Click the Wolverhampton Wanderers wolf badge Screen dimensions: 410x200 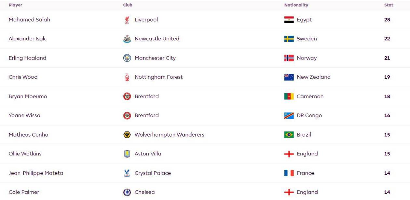[x=127, y=135]
